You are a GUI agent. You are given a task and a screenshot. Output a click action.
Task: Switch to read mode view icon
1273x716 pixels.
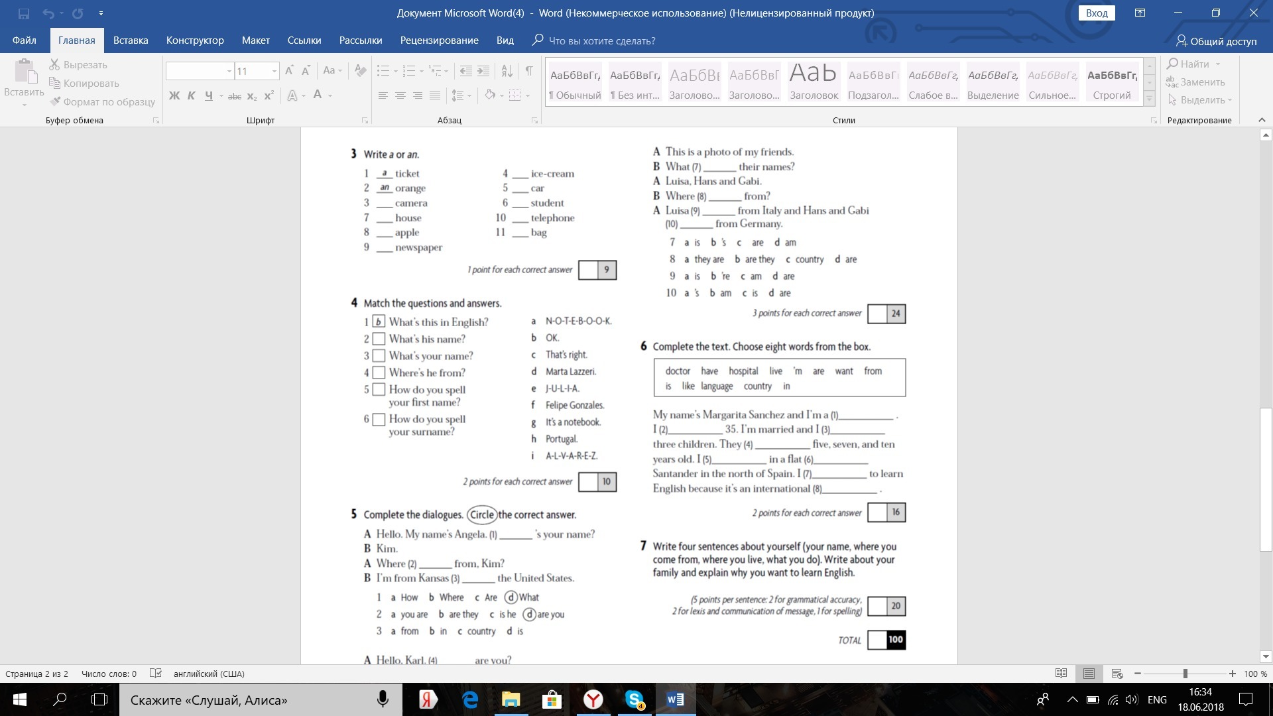(x=1061, y=674)
